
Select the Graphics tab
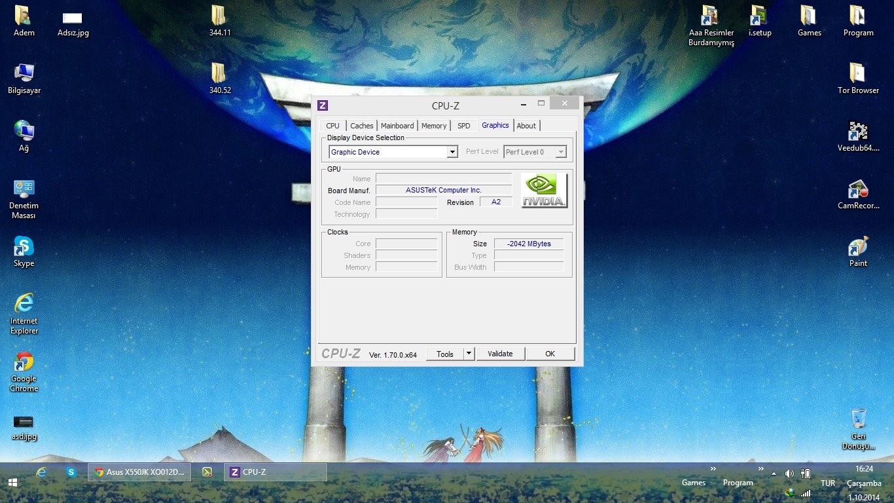495,125
